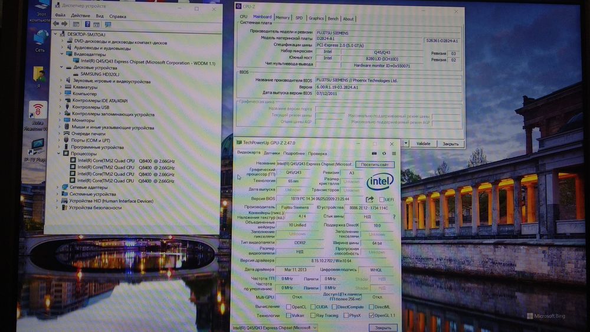
Task: Switch to the Подробнее tab in GPU-Z
Action: pyautogui.click(x=294, y=153)
